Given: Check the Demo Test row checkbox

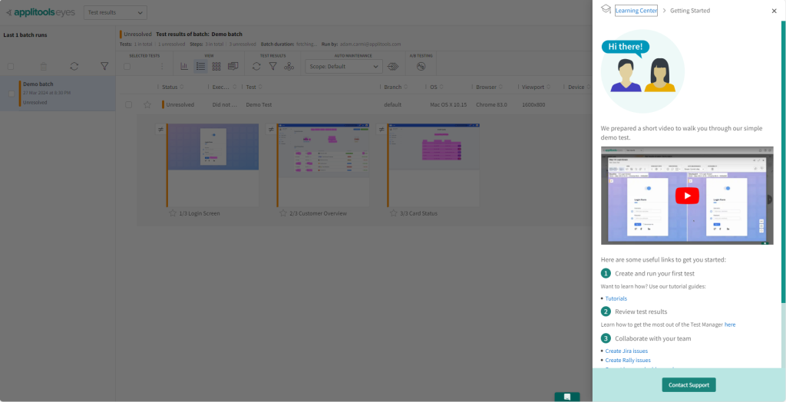Looking at the screenshot, I should (128, 104).
